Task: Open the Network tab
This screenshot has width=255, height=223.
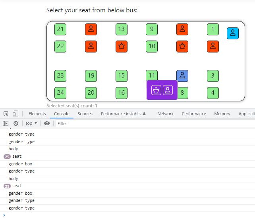Action: coord(165,114)
